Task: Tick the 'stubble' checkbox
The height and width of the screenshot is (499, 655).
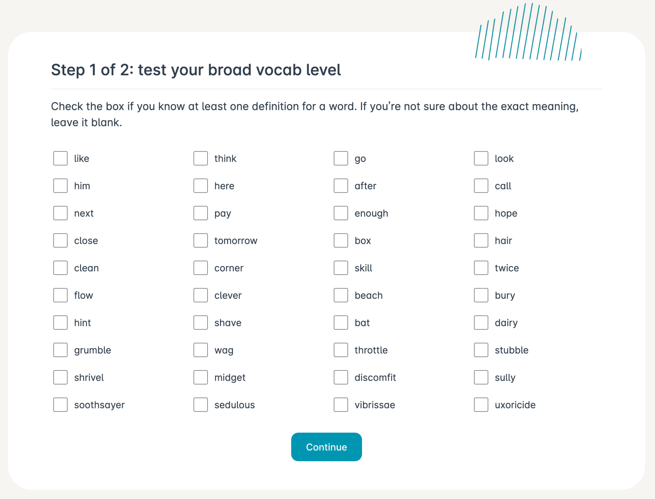Action: pyautogui.click(x=481, y=350)
